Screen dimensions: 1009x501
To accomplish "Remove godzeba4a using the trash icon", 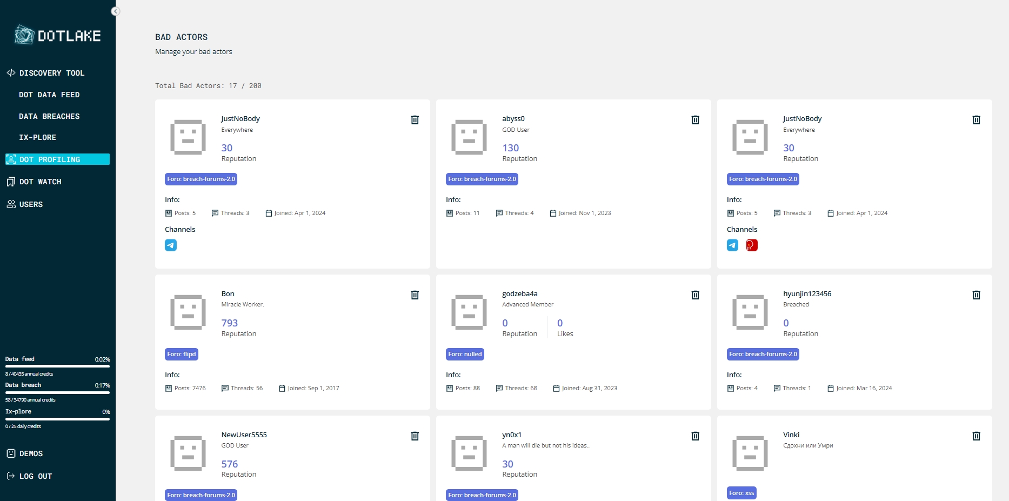I will click(x=695, y=295).
